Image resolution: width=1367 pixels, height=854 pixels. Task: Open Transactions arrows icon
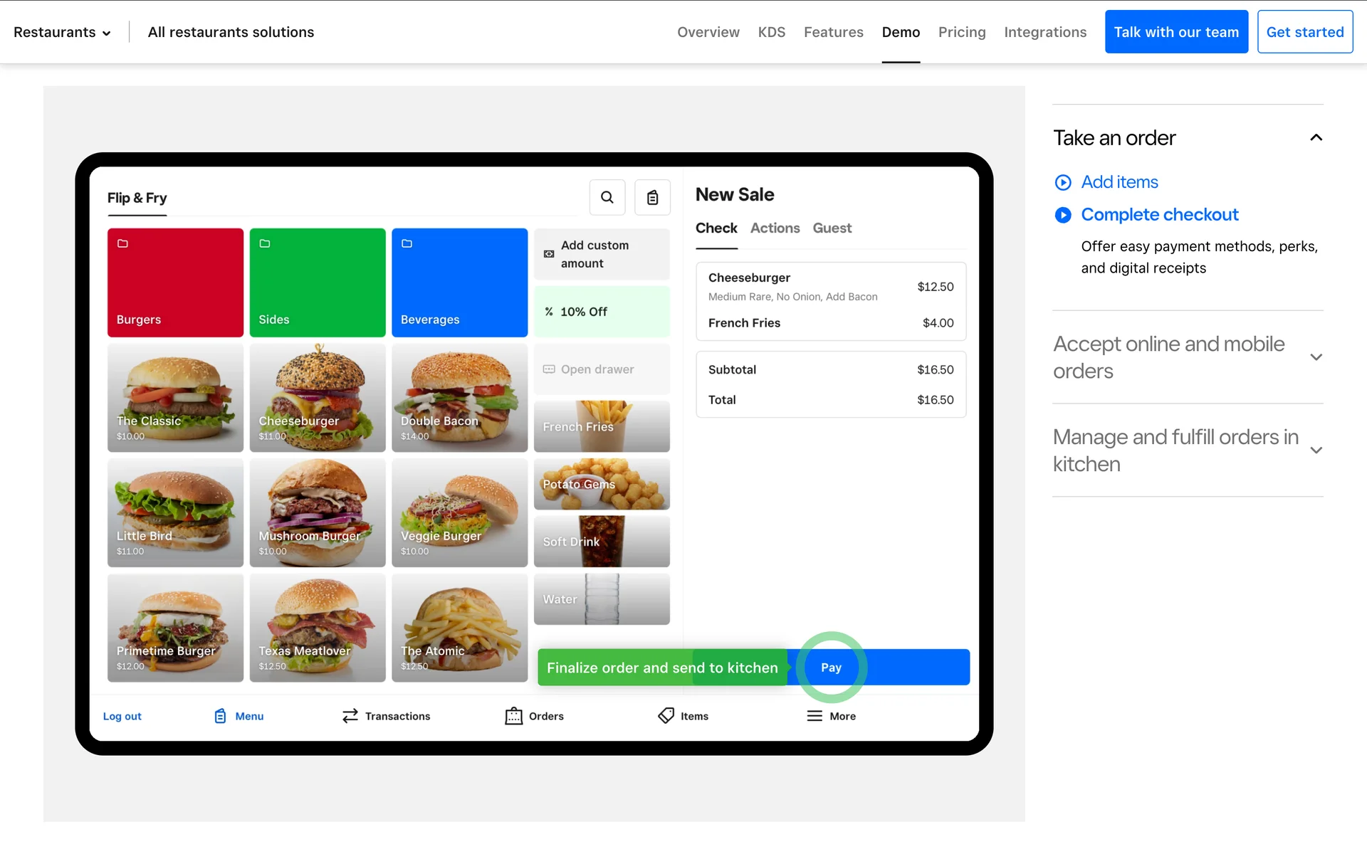(x=350, y=716)
